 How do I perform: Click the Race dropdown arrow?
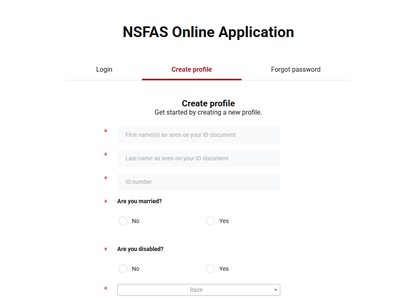click(276, 290)
